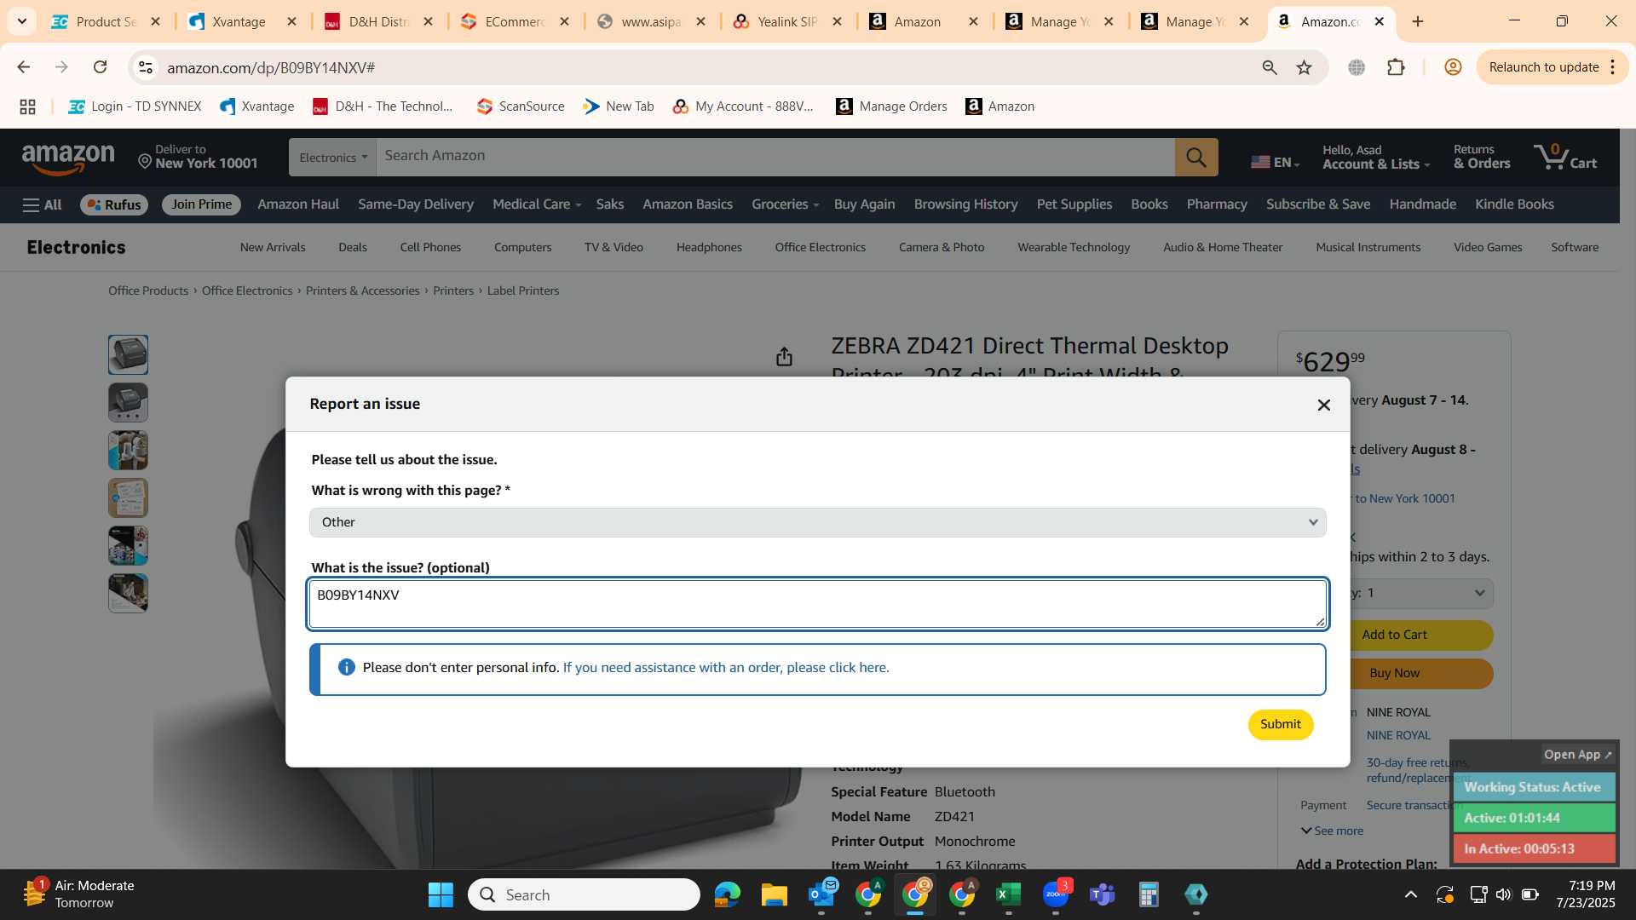1636x920 pixels.
Task: Open Excel from the taskbar
Action: tap(1008, 895)
